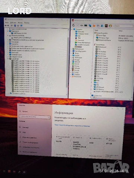The height and width of the screenshot is (178, 134).
Task: Select Overclock in AIDA64 tree
Action: 81,40
